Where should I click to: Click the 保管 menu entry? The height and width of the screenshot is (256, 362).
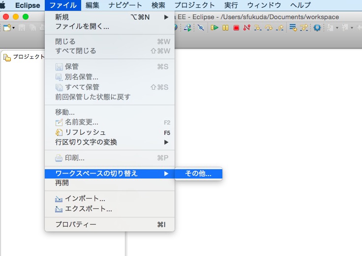[110, 67]
